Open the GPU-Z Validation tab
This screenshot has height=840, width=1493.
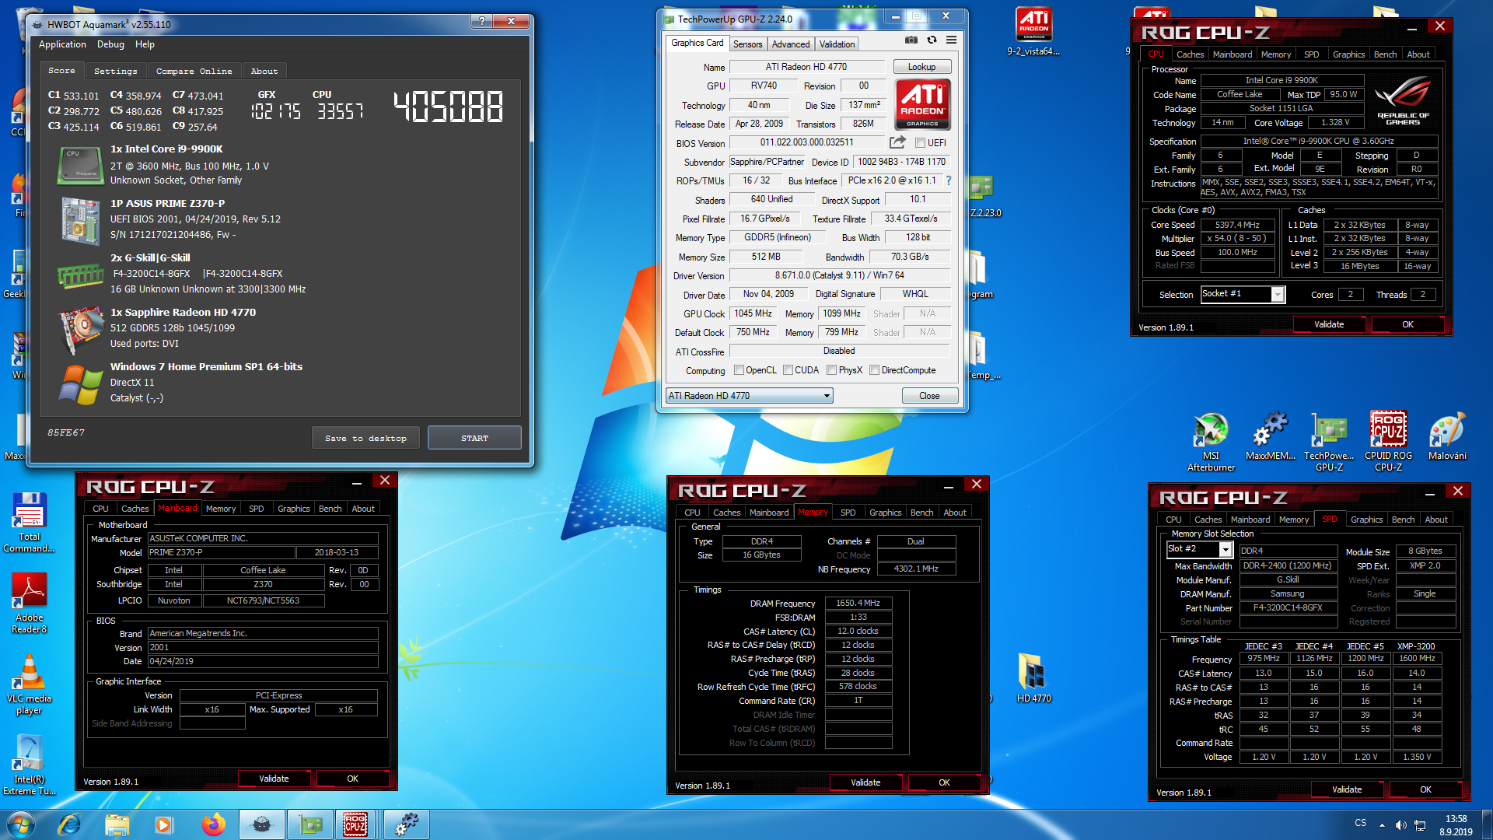[x=837, y=44]
